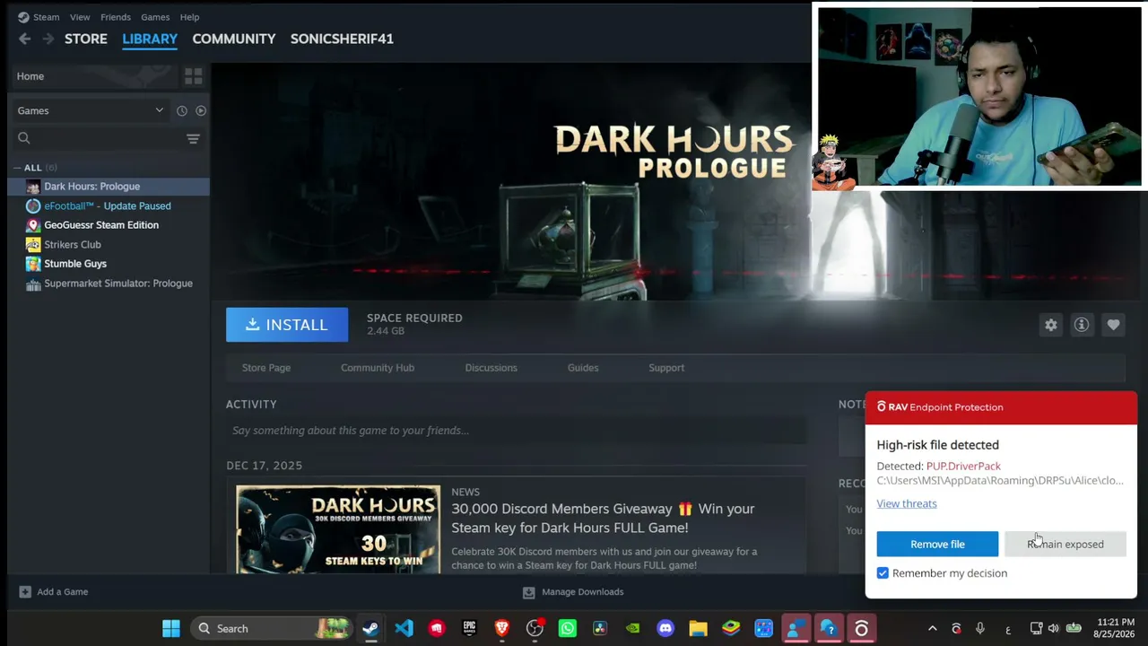The image size is (1148, 646).
Task: Open the Support link
Action: click(x=666, y=368)
